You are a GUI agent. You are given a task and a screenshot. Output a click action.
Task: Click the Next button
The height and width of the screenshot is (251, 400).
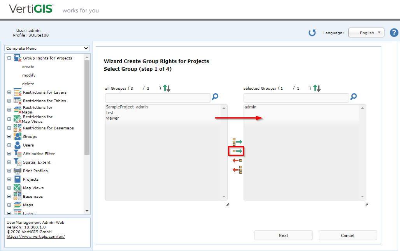pyautogui.click(x=283, y=235)
